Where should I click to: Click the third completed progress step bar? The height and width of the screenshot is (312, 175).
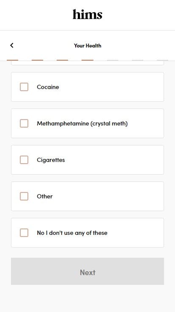63,60
